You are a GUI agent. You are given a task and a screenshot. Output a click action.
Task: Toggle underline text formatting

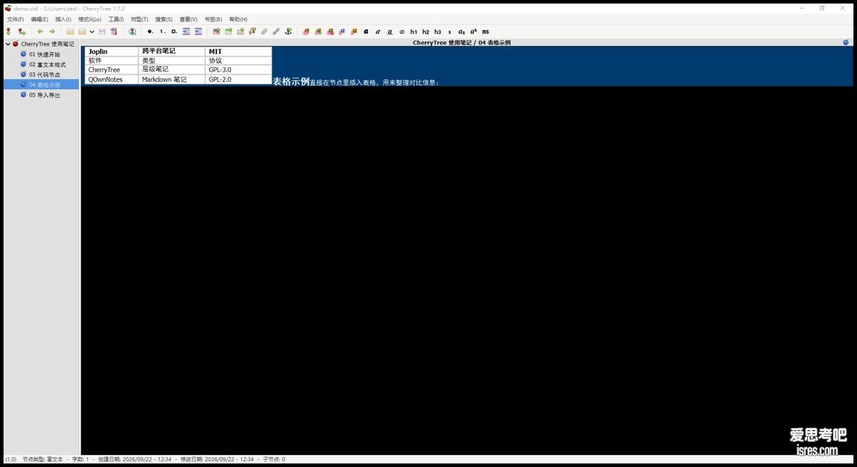[390, 31]
